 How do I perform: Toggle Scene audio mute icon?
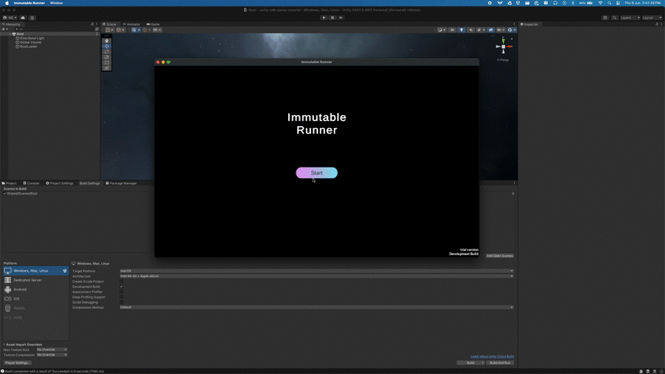(471, 30)
